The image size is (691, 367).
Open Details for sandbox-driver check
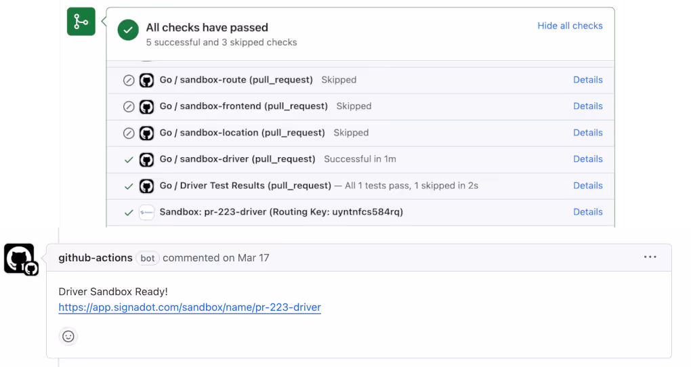click(x=588, y=159)
